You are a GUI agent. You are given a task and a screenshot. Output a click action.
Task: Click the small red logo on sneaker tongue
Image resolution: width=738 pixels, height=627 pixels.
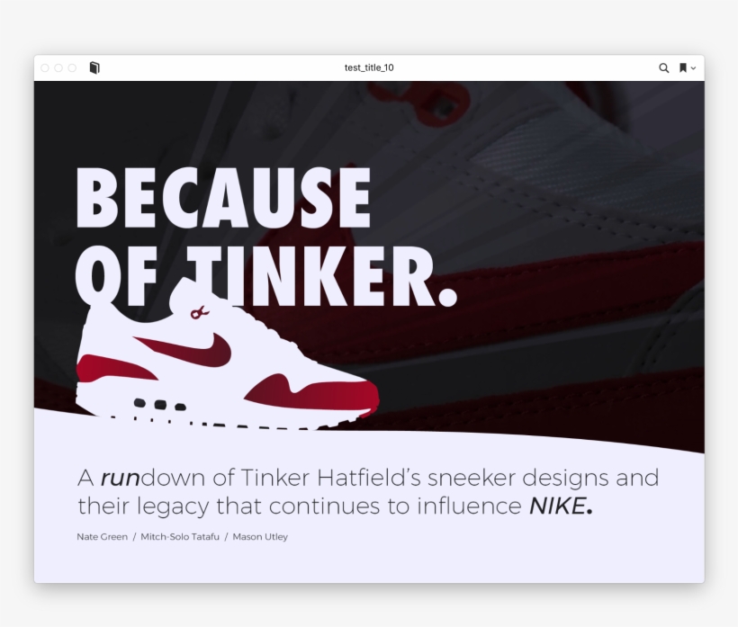tap(200, 312)
